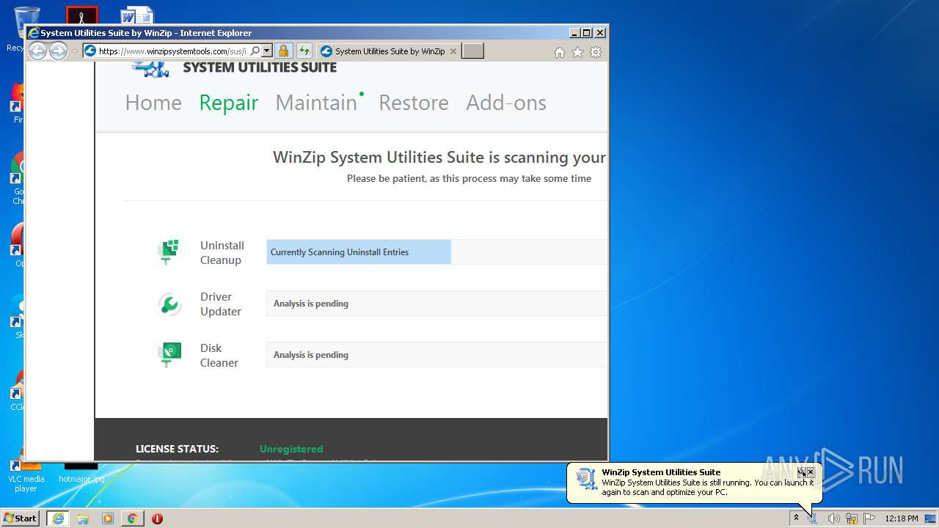Image resolution: width=939 pixels, height=528 pixels.
Task: Click the IE Home icon
Action: (560, 52)
